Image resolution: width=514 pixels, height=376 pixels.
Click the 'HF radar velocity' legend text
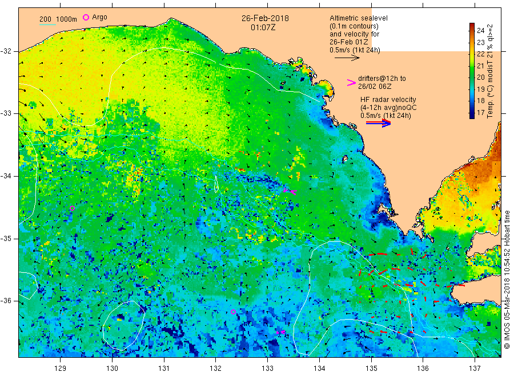coord(388,100)
